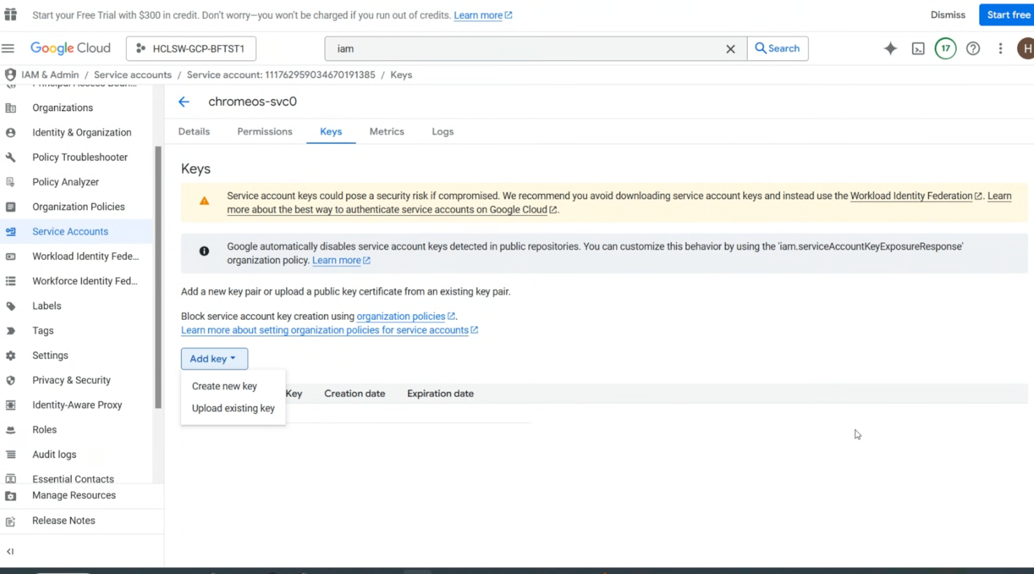The height and width of the screenshot is (574, 1034).
Task: Click Service accounts breadcrumb
Action: (132, 75)
